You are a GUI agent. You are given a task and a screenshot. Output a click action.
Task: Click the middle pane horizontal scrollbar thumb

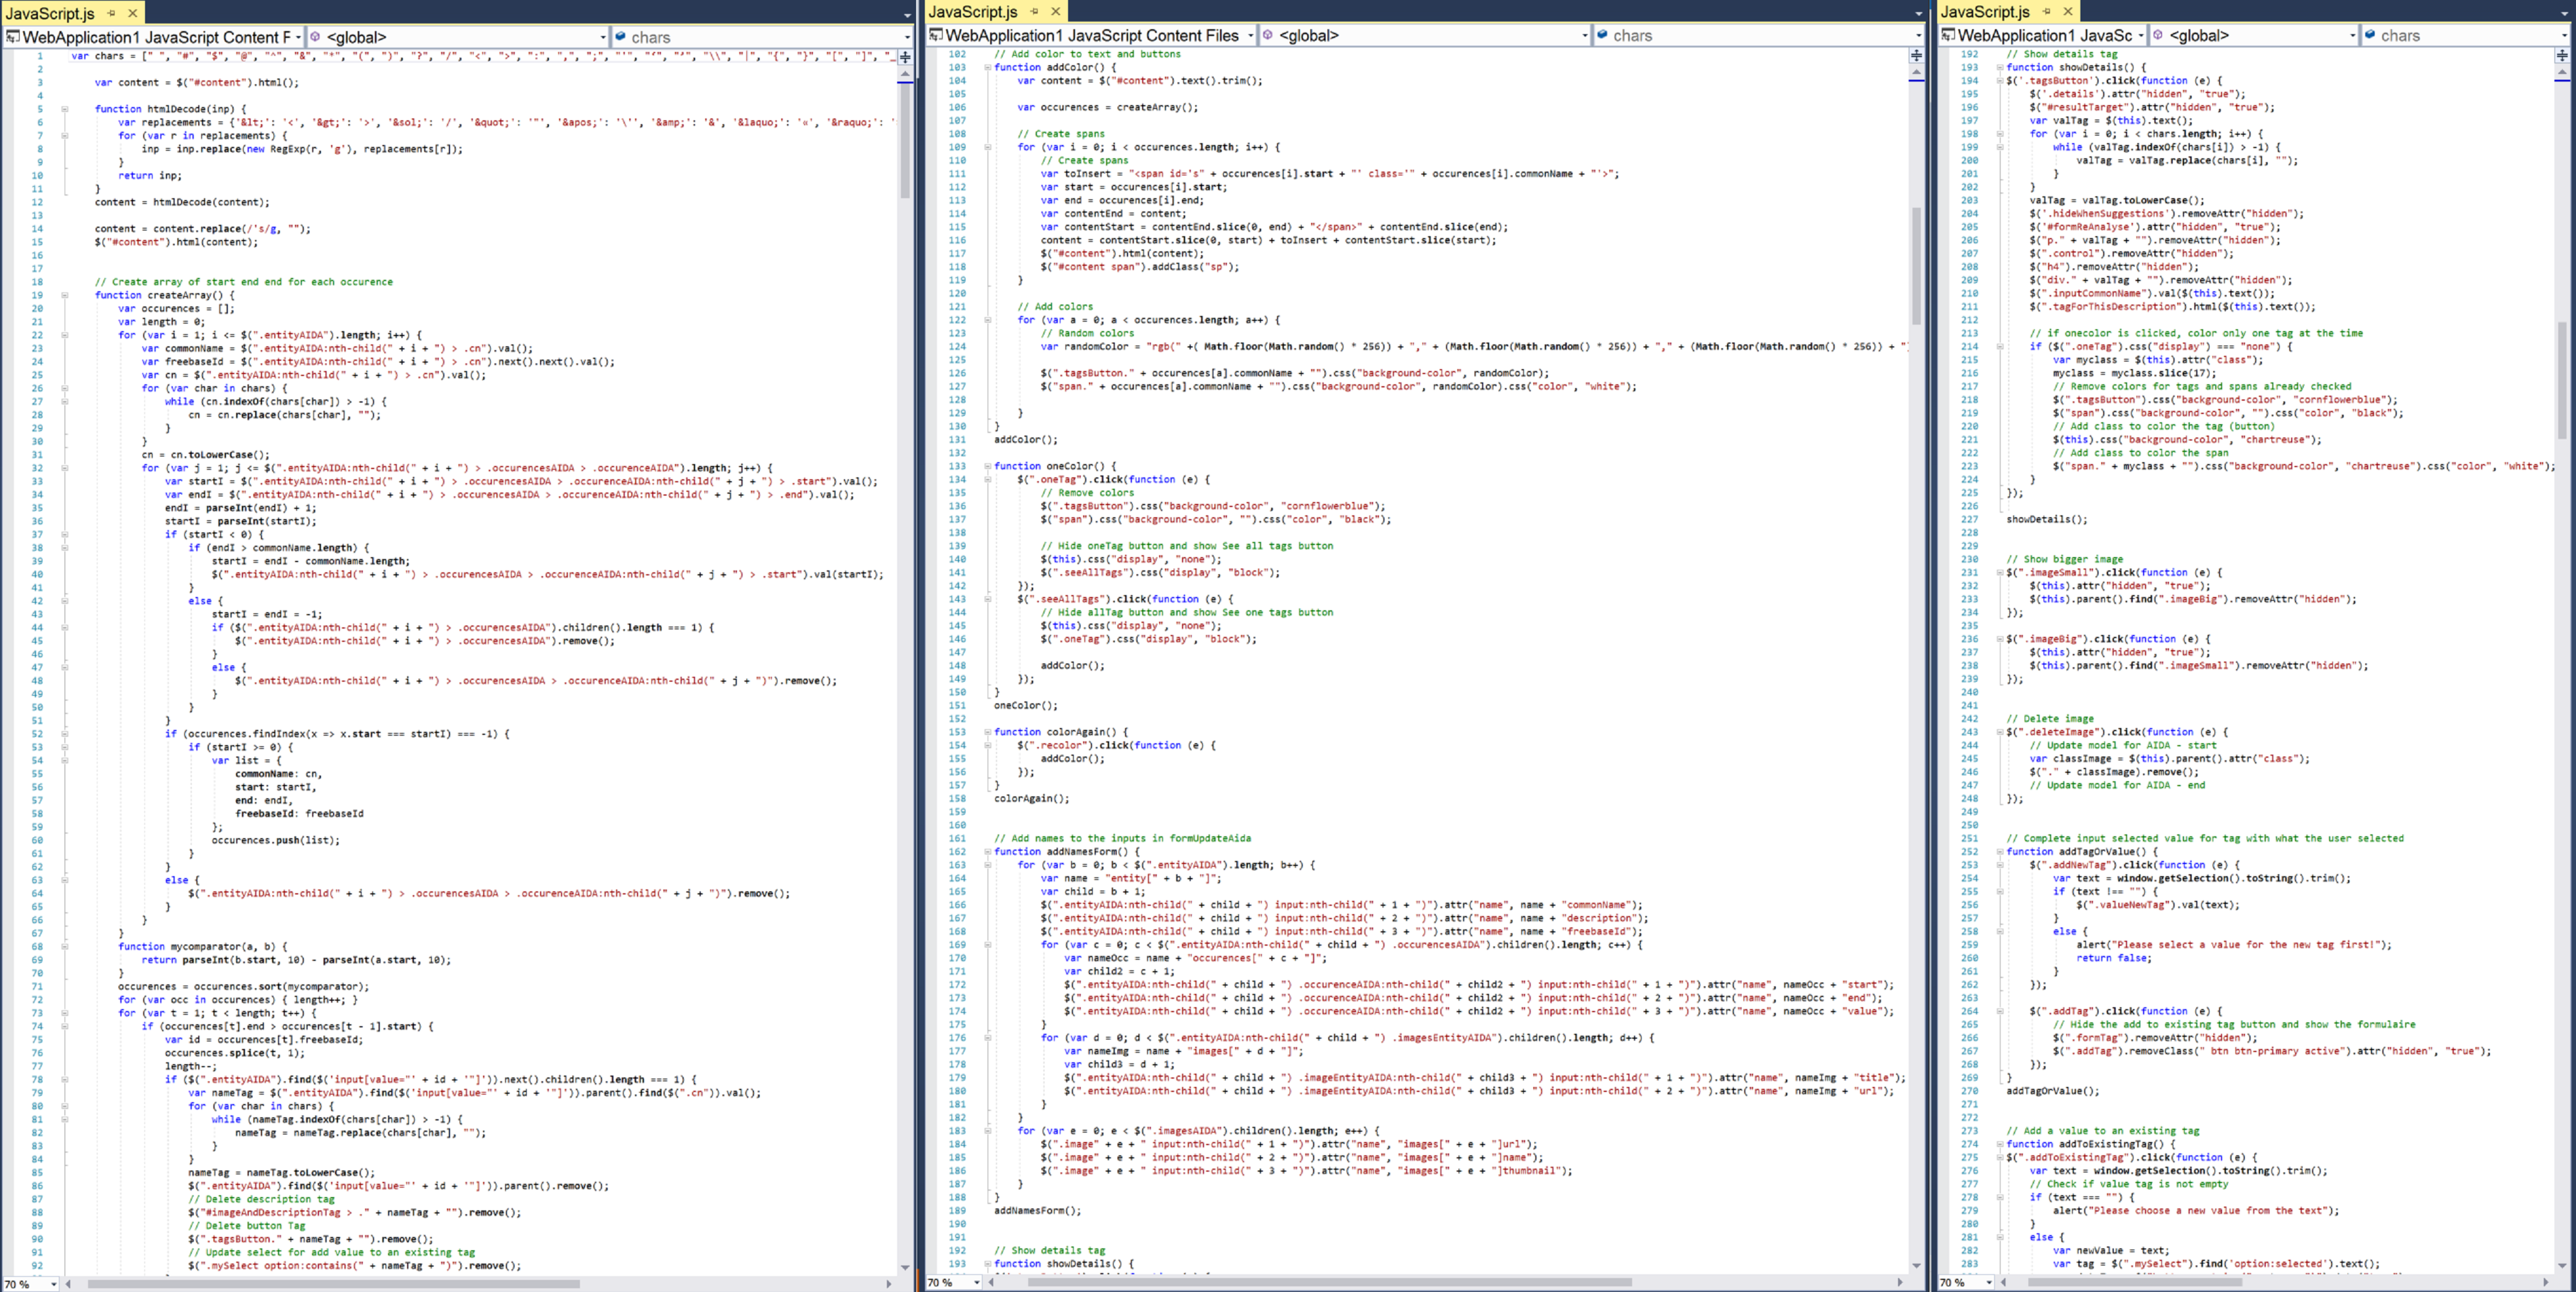pyautogui.click(x=1330, y=1282)
